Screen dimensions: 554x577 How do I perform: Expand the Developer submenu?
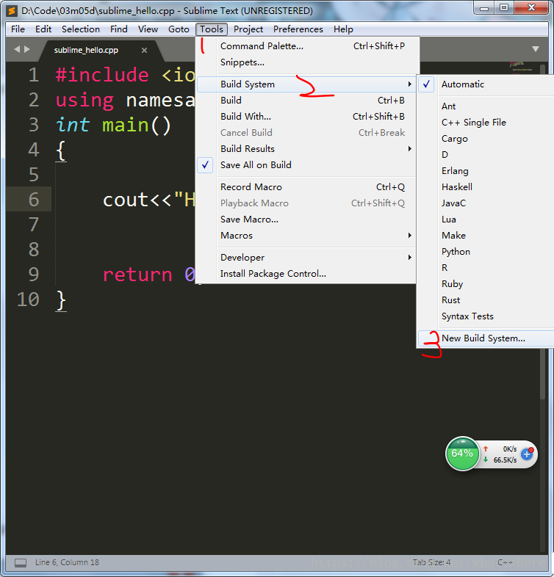click(306, 258)
